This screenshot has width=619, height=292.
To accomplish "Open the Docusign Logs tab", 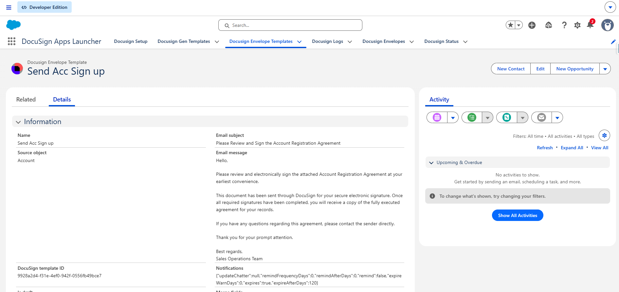I will (327, 41).
